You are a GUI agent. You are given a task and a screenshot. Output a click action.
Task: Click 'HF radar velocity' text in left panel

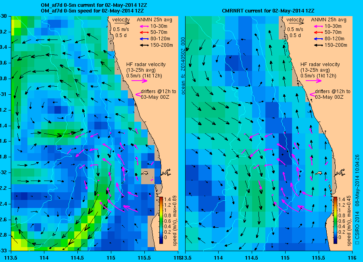point(146,64)
